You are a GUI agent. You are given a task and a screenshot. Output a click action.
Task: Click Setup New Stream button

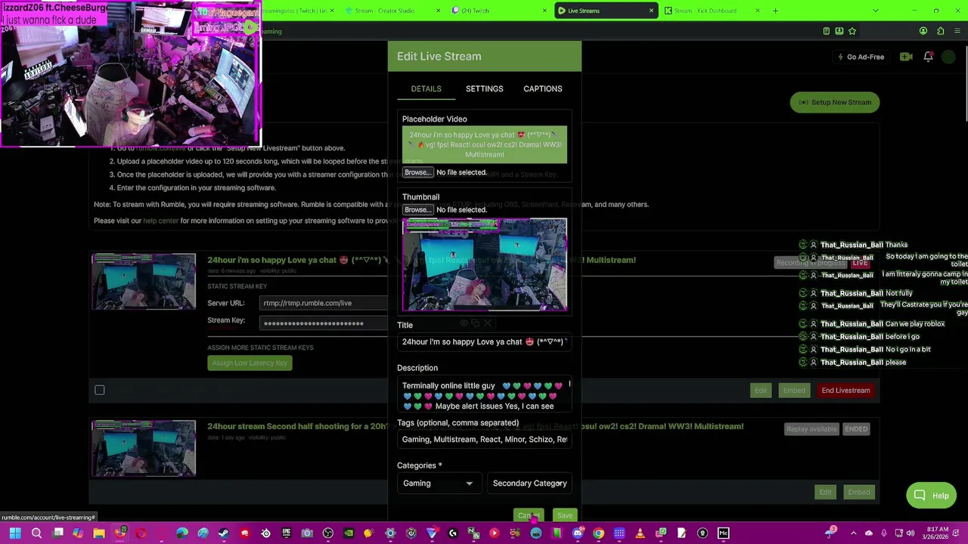tap(835, 103)
